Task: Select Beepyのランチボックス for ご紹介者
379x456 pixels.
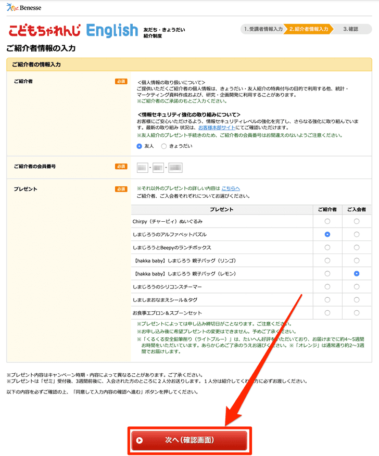Action: coord(327,248)
